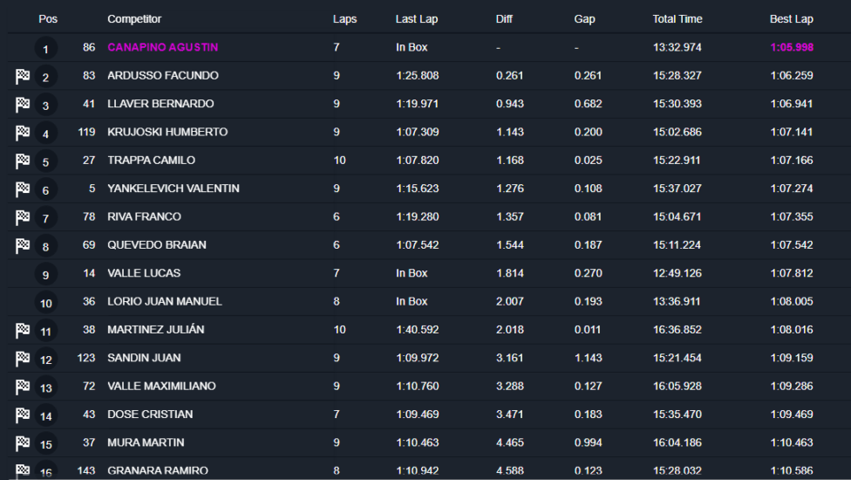Click the Laps column header

point(344,19)
